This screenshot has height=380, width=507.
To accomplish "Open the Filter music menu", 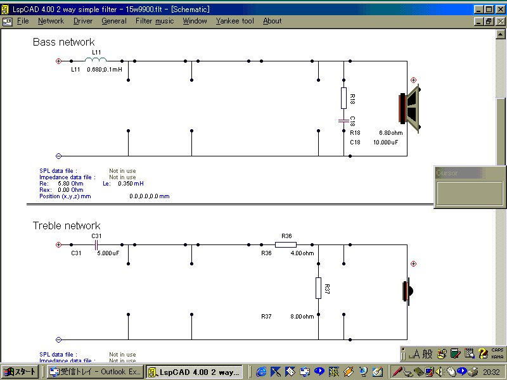I will [x=155, y=21].
